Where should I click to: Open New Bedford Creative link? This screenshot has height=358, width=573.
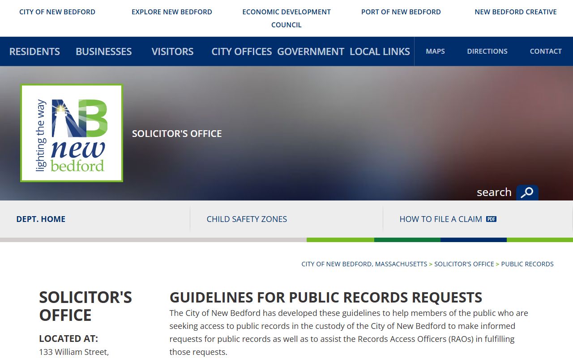coord(516,12)
